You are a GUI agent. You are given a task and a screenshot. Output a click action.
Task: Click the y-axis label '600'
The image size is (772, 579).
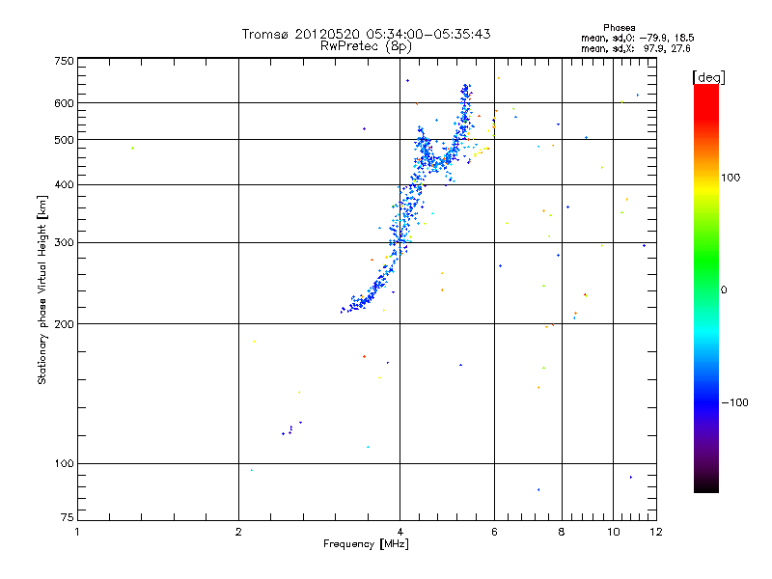point(64,103)
